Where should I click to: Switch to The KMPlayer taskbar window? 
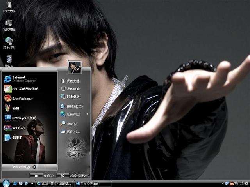click(x=93, y=183)
